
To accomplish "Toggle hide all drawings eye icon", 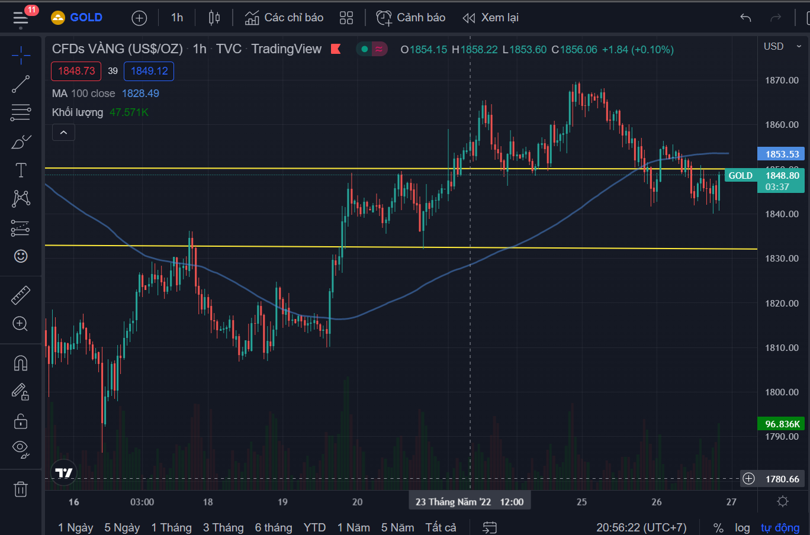I will click(21, 449).
